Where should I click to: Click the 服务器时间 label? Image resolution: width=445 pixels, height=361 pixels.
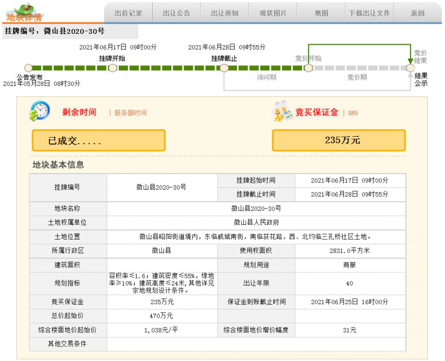click(x=130, y=113)
